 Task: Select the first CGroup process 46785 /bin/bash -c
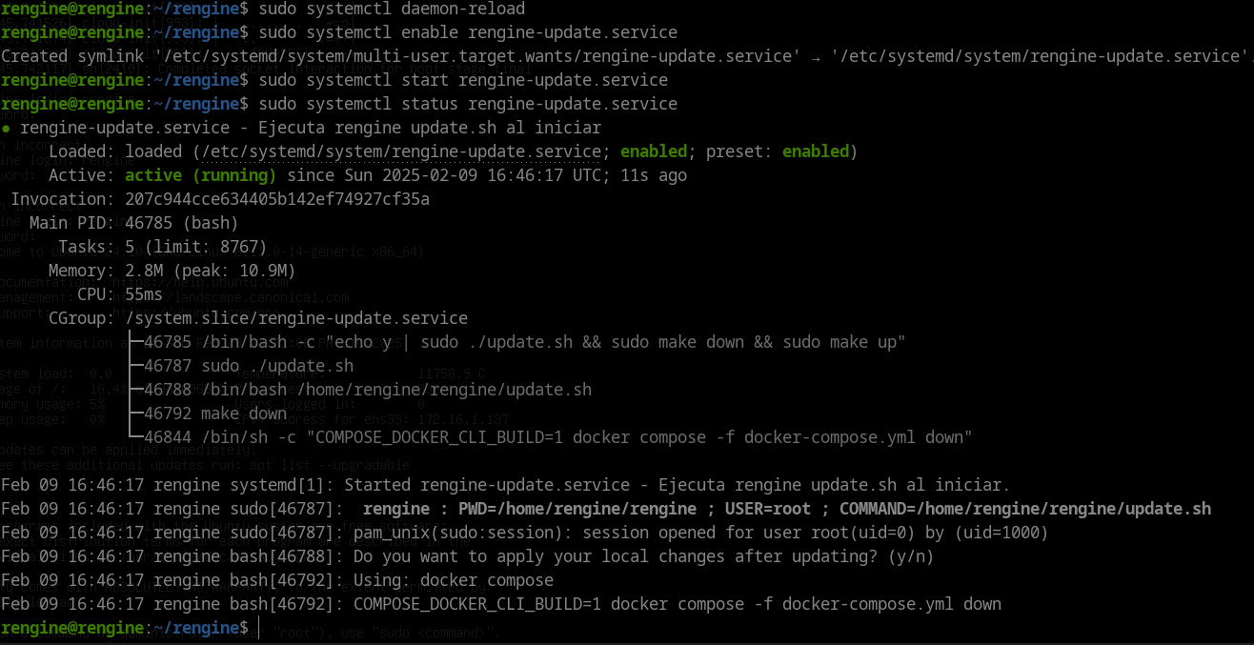click(x=525, y=342)
